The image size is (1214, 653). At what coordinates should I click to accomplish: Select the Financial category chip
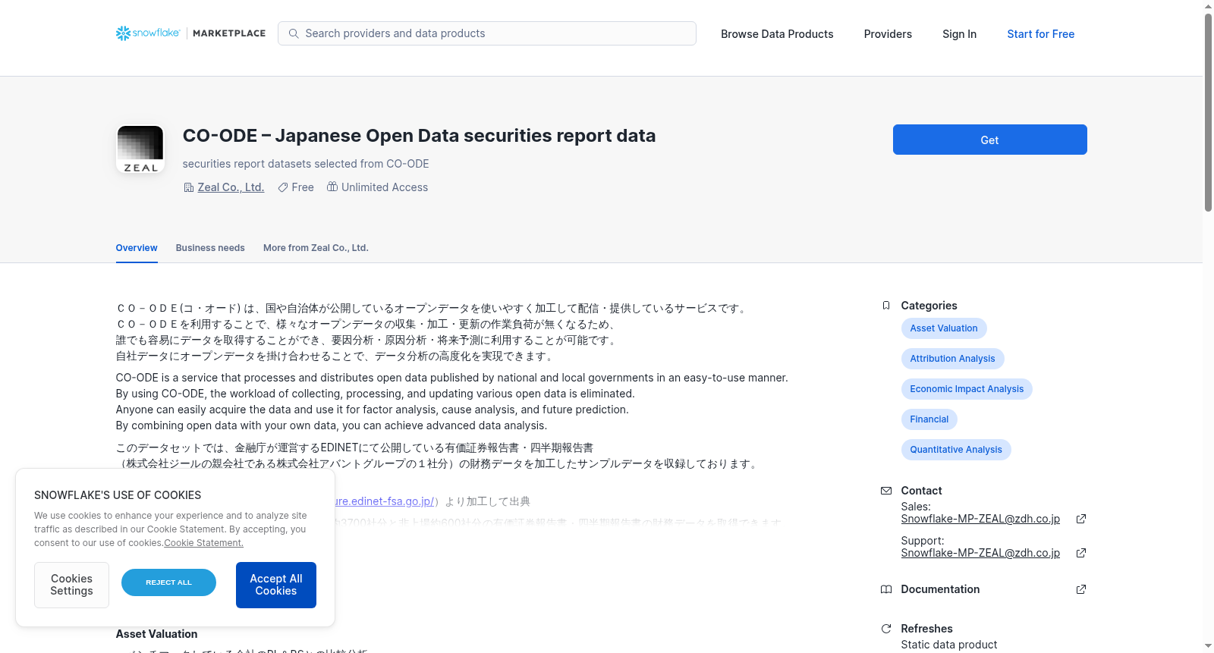(929, 419)
